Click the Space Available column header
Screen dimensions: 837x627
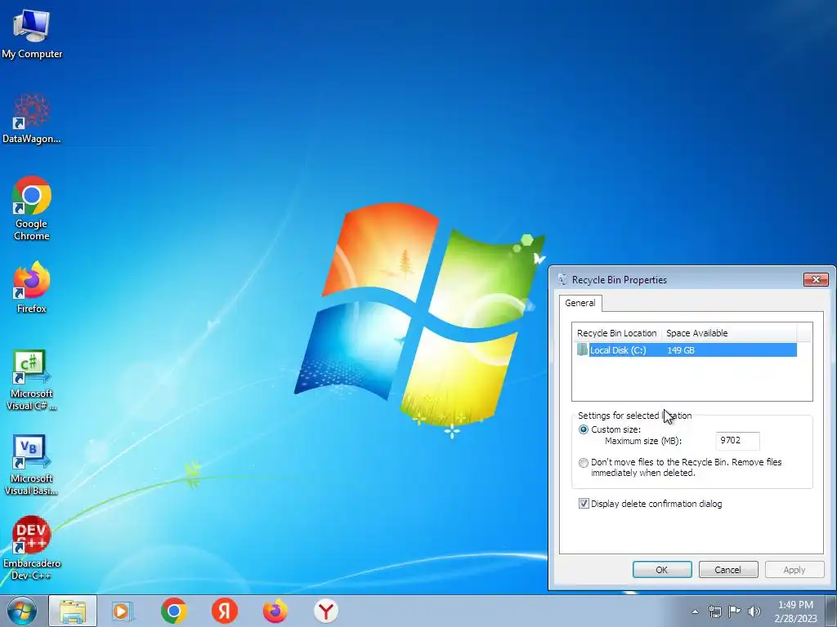[728, 333]
